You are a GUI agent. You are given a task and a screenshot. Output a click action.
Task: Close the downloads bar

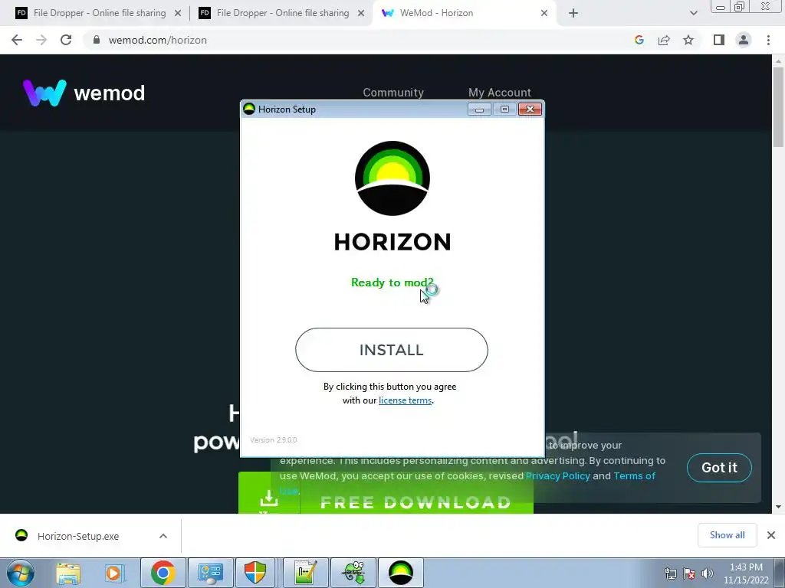coord(771,535)
